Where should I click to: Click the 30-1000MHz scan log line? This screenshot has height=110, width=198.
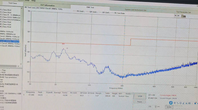click(x=11, y=94)
